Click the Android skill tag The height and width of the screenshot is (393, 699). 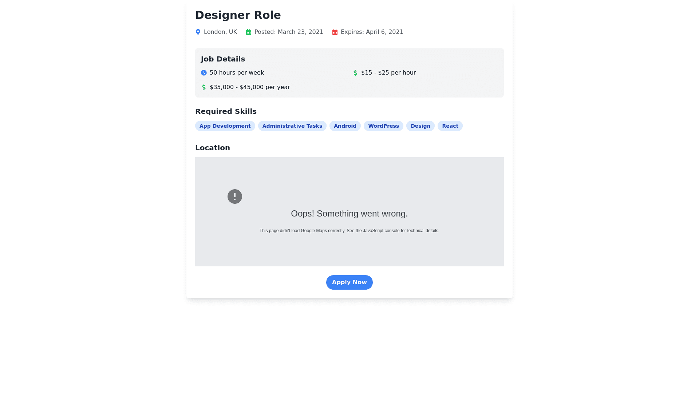tap(345, 126)
